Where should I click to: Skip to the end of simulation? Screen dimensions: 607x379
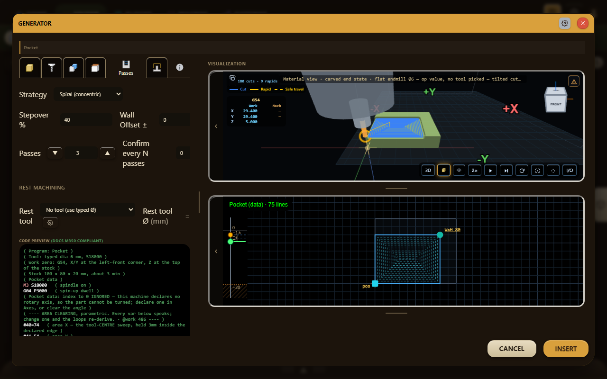click(506, 170)
